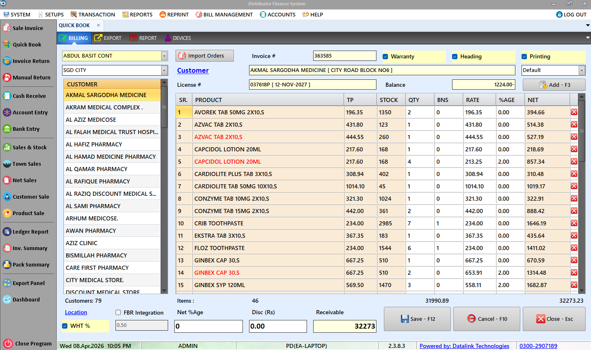Click Add - F3 button

(x=554, y=85)
